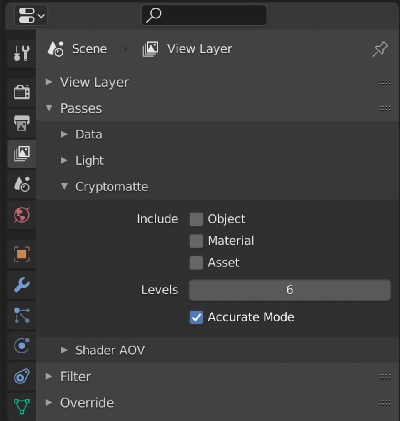Enable the Object cryptomatte checkbox
The image size is (400, 421).
[x=196, y=219]
